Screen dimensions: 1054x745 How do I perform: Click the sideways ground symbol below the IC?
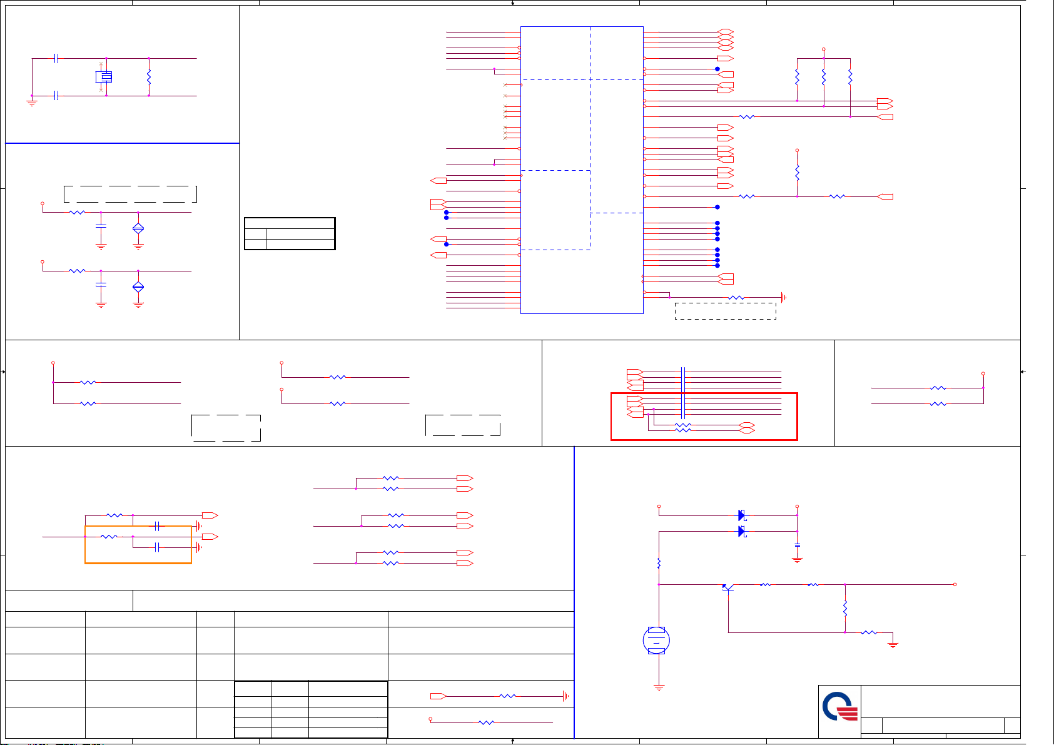click(784, 298)
